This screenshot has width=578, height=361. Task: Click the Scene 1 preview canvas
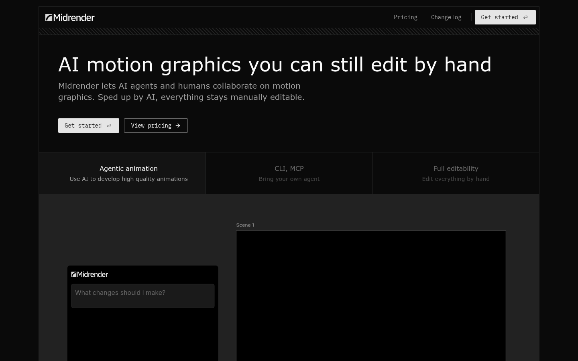[371, 296]
